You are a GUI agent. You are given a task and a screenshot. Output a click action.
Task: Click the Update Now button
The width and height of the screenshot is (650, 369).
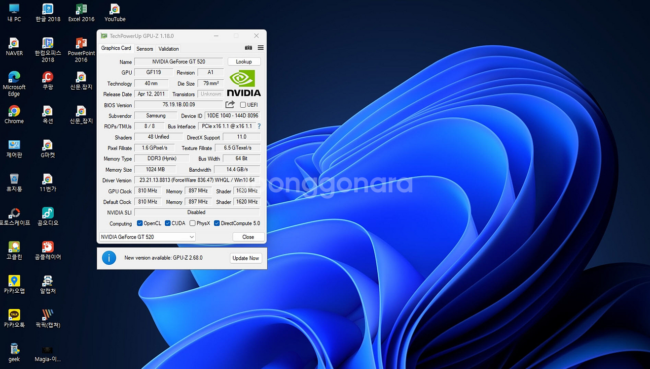coord(246,258)
